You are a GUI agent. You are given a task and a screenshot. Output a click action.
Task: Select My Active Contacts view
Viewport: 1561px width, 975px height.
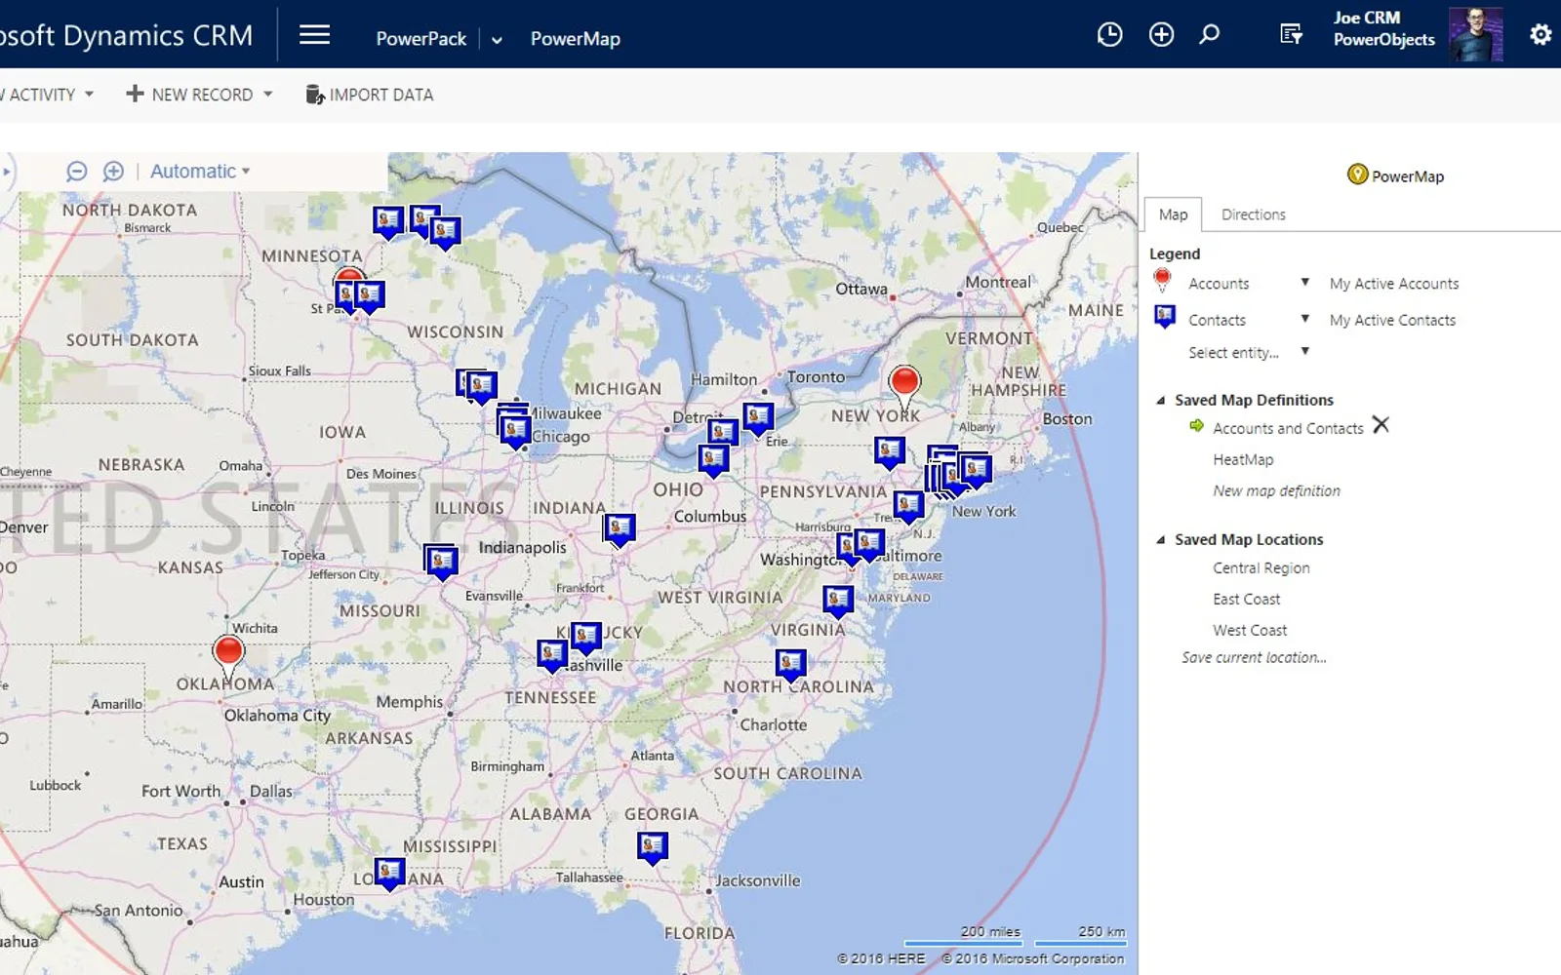coord(1392,320)
